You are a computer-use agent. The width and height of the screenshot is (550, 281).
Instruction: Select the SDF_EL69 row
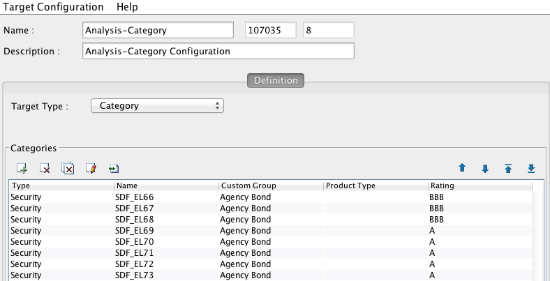(x=271, y=231)
